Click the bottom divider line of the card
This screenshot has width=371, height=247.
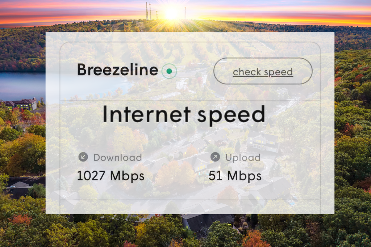(x=190, y=200)
